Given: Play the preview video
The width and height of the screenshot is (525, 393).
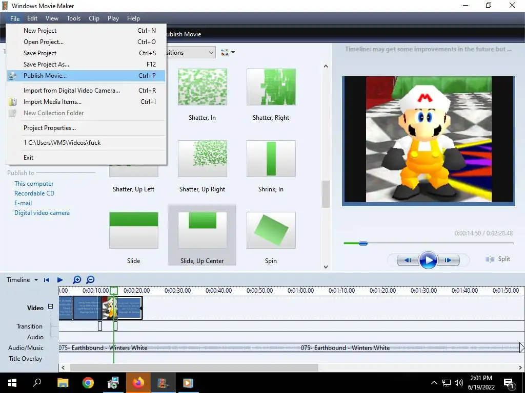Looking at the screenshot, I should [428, 260].
